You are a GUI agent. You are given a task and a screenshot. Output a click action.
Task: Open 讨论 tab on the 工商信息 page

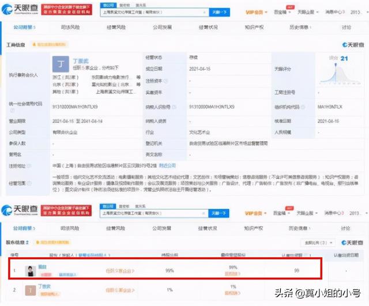(346, 27)
